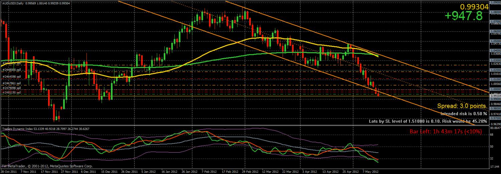Click the 0.97000 price scale label
The width and height of the screenshot is (501, 174).
coord(495,118)
